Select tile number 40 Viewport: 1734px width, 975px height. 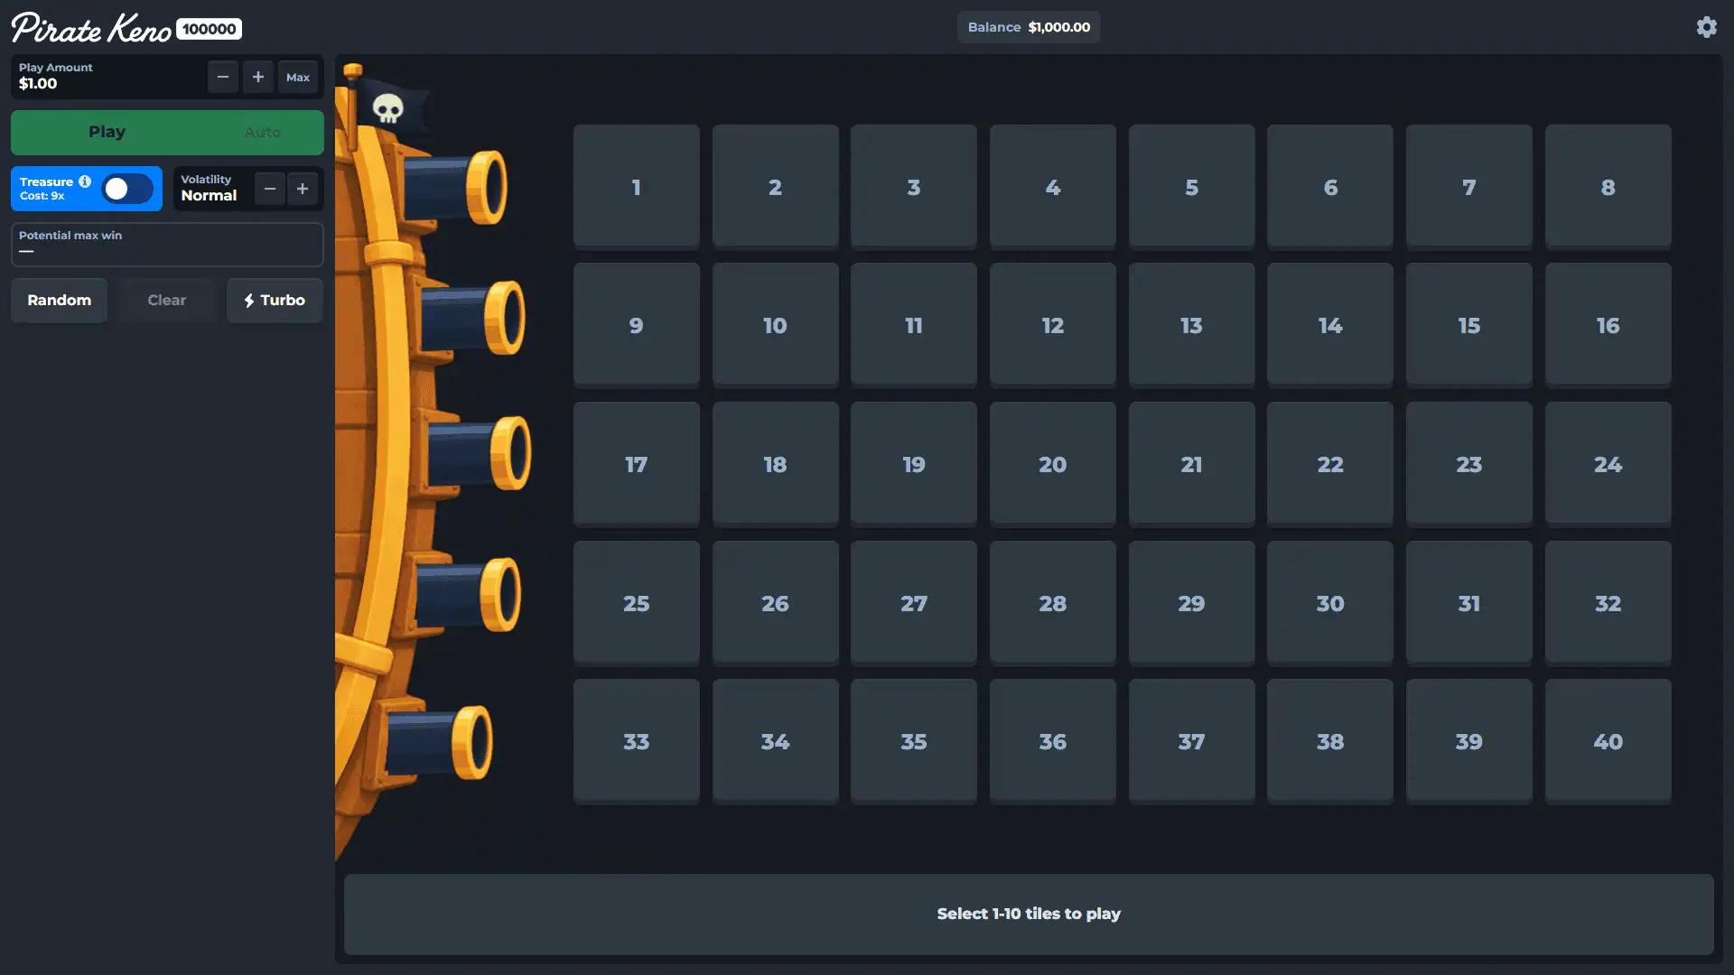pos(1608,741)
